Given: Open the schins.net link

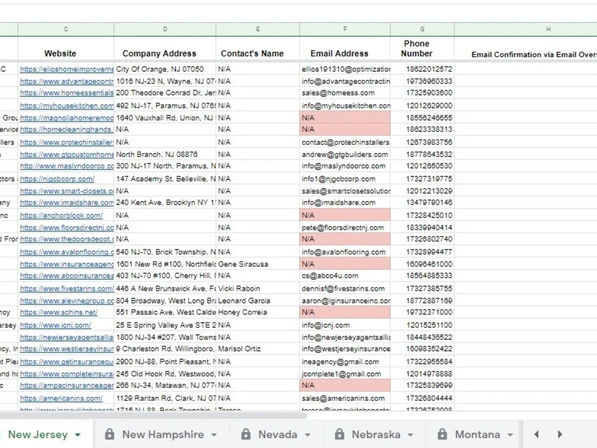Looking at the screenshot, I should 59,312.
